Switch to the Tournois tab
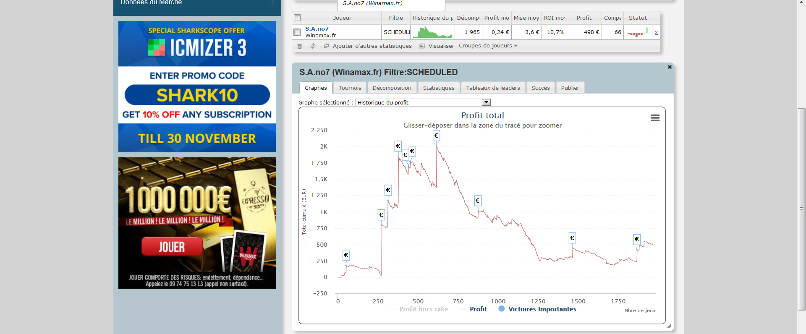The image size is (806, 334). (350, 88)
